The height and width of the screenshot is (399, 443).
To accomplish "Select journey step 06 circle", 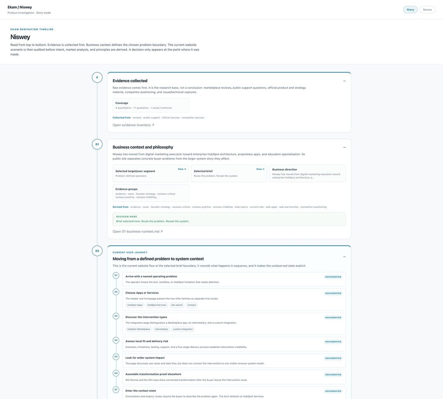I will point(116,373).
